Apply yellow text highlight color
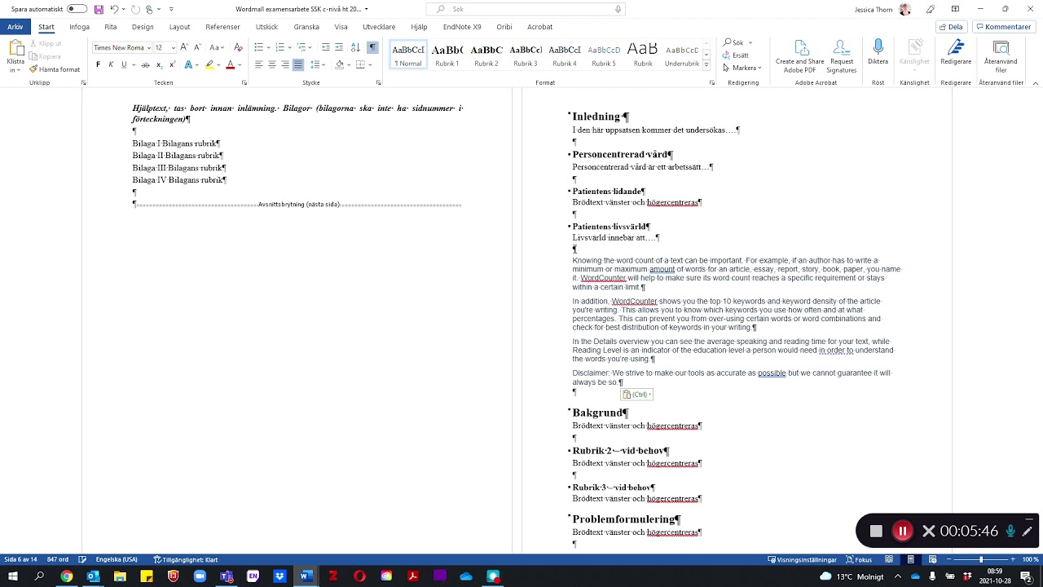Image resolution: width=1043 pixels, height=587 pixels. (x=209, y=64)
